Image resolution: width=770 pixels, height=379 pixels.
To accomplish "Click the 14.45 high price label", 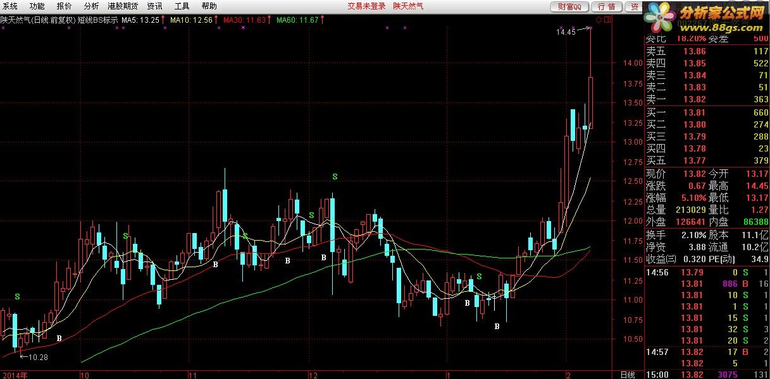I will [x=566, y=32].
